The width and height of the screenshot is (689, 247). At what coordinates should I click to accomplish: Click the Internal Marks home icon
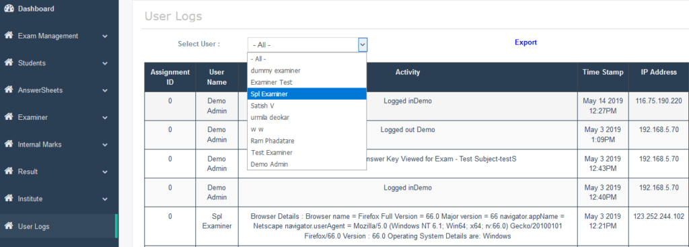[8, 144]
